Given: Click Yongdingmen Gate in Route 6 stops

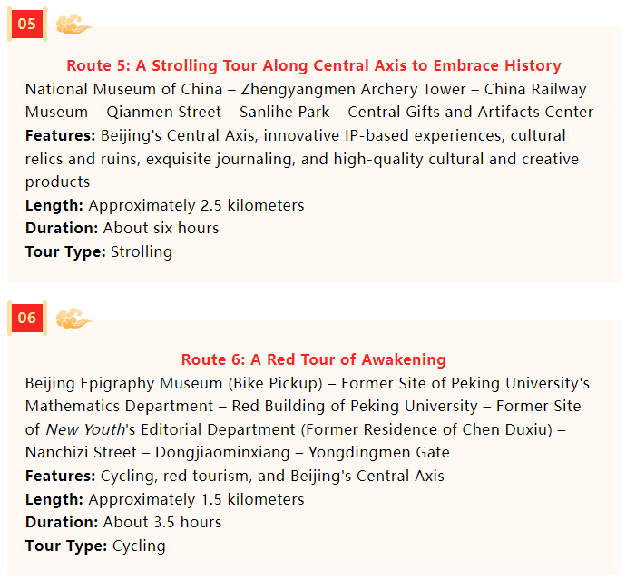Looking at the screenshot, I should pyautogui.click(x=379, y=453).
